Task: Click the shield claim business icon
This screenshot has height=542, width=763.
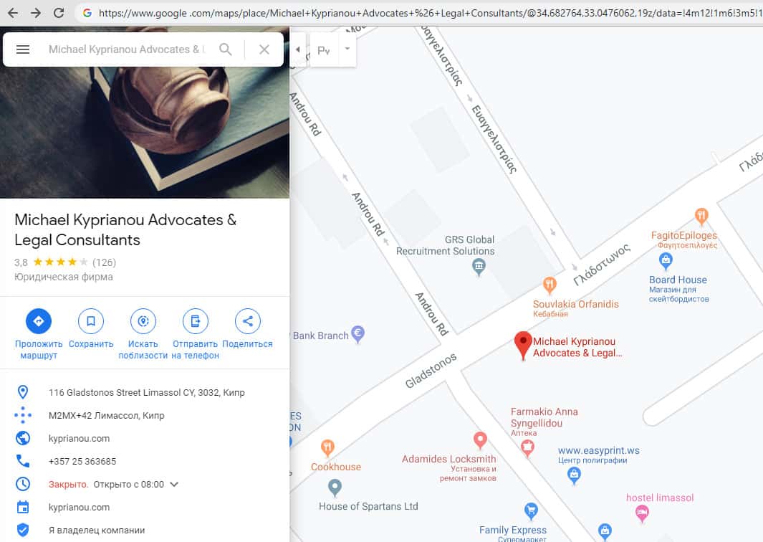Action: (23, 530)
